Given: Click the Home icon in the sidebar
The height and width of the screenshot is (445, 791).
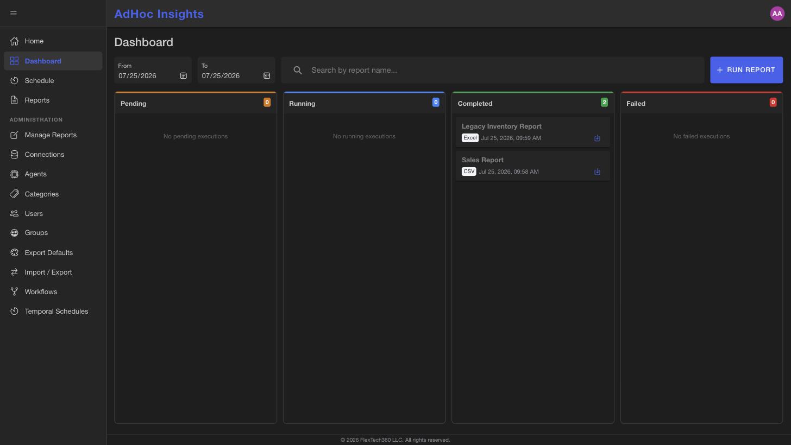Looking at the screenshot, I should pyautogui.click(x=14, y=41).
